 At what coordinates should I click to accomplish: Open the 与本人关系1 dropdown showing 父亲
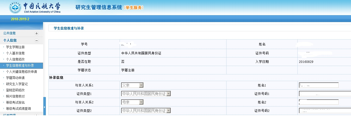132,85
